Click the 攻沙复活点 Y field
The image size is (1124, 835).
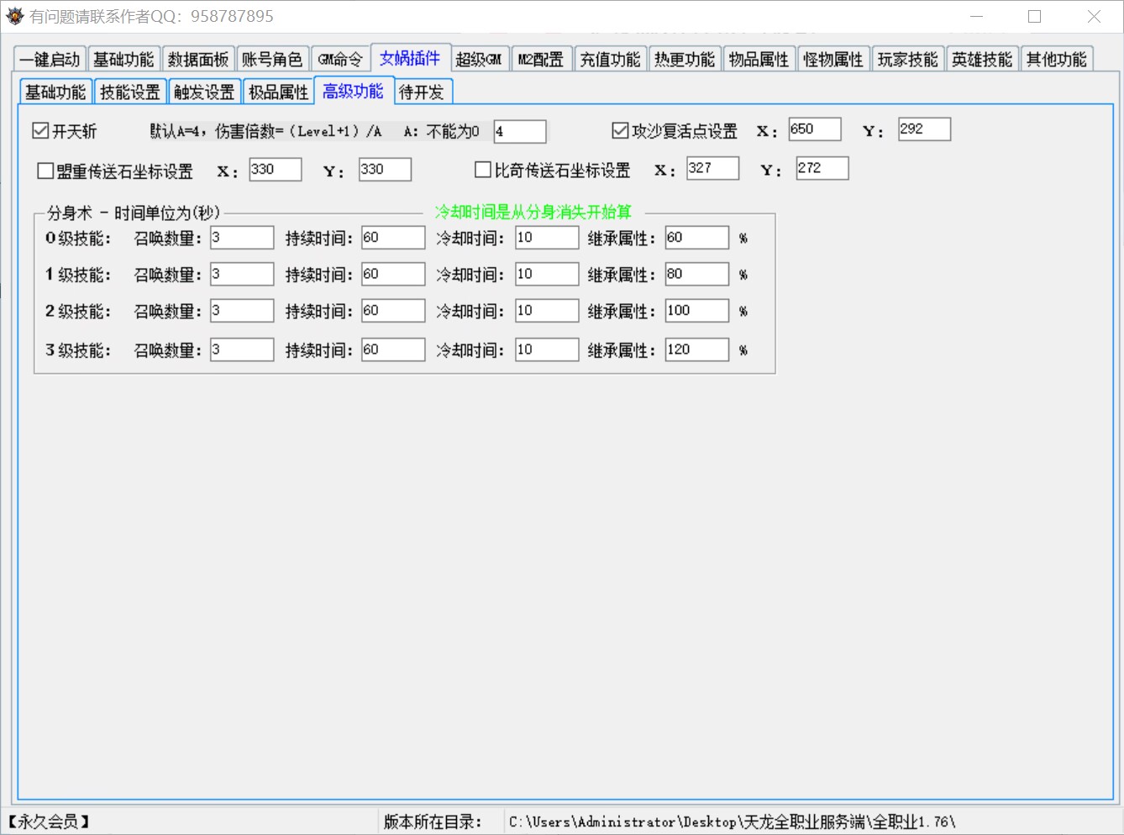click(x=924, y=129)
